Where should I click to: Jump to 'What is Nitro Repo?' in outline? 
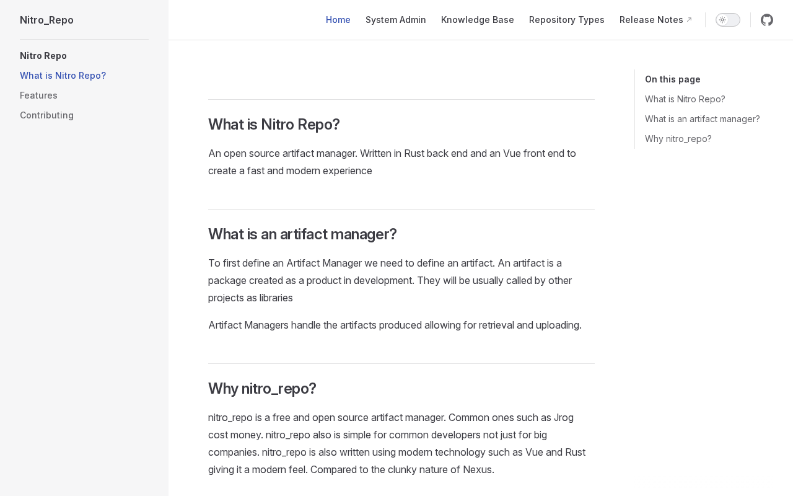(685, 99)
